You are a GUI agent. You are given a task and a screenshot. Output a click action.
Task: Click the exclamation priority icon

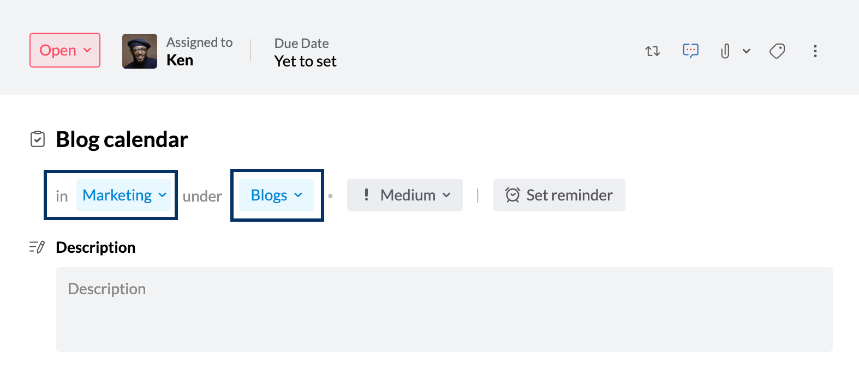click(366, 194)
